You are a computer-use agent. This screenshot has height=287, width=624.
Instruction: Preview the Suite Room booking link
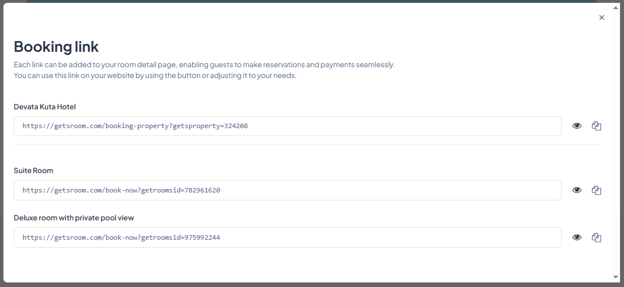[x=577, y=190]
